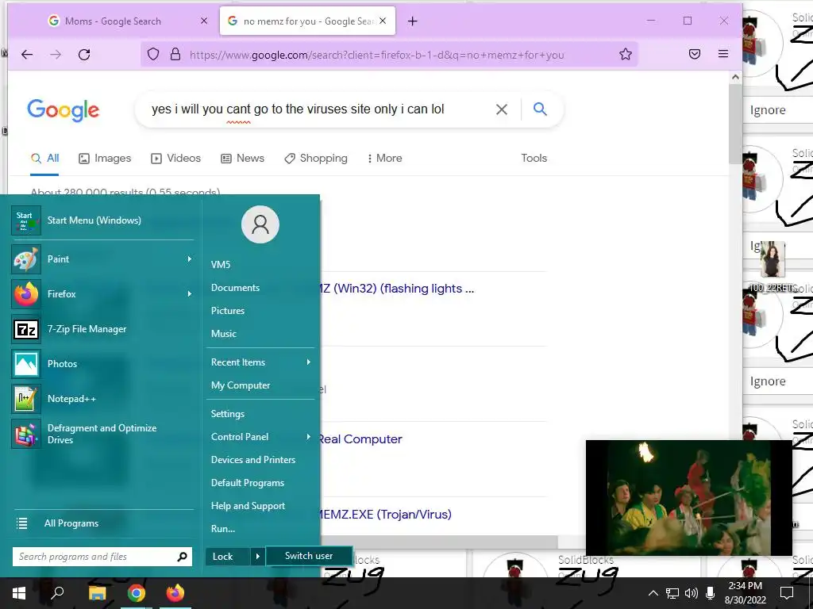Screen dimensions: 813x609
Task: Launch Firefox from the start menu list
Action: [x=98, y=294]
